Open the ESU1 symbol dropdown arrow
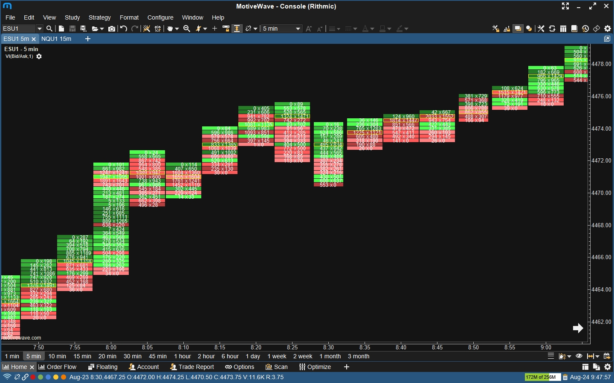 (x=40, y=29)
